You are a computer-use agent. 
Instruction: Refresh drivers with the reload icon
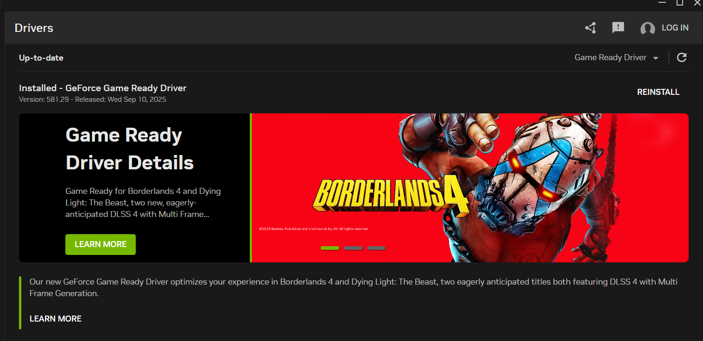click(682, 57)
